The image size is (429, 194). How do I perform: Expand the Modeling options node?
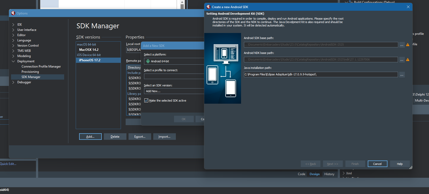pos(13,56)
